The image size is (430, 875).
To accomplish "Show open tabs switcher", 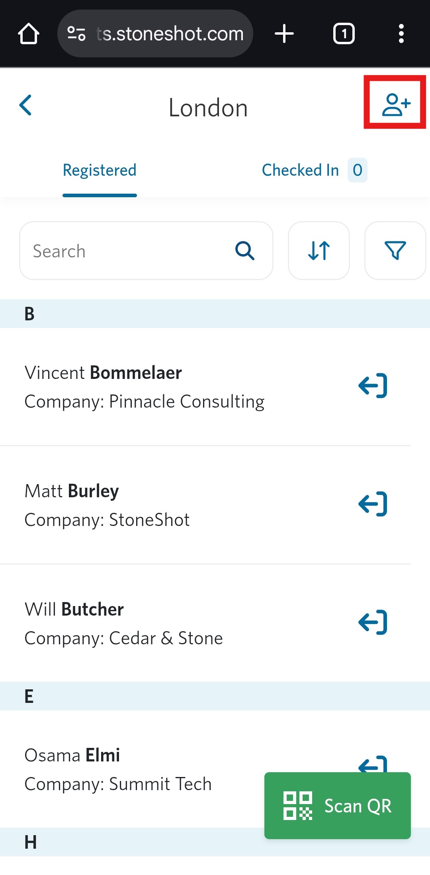I will pos(344,33).
